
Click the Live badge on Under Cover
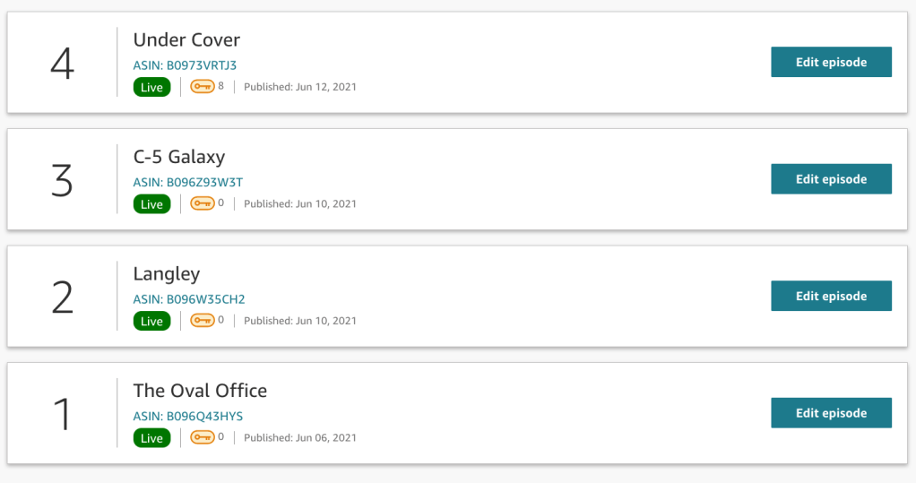pos(151,87)
